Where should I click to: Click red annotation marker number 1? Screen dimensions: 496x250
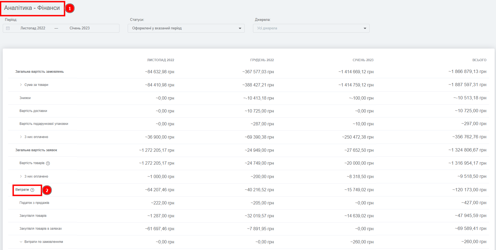pos(70,9)
